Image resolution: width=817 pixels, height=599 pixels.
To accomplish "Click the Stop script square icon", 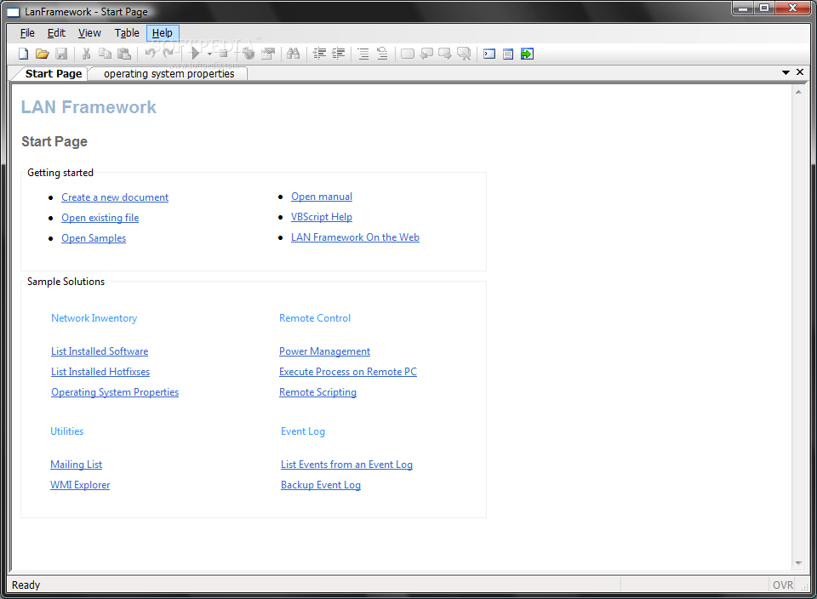I will click(x=224, y=54).
